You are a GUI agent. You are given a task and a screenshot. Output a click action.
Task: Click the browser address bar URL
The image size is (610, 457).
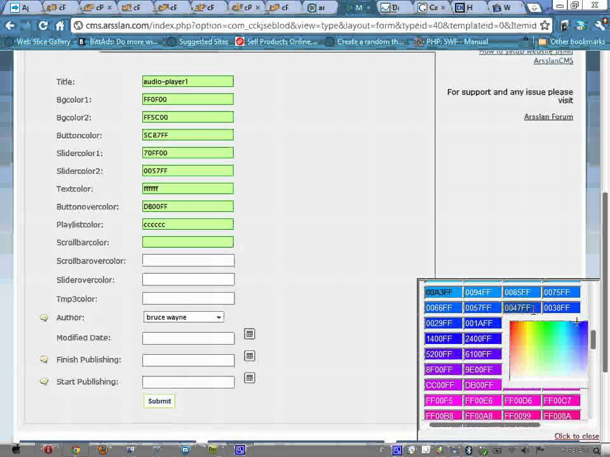[x=311, y=25]
